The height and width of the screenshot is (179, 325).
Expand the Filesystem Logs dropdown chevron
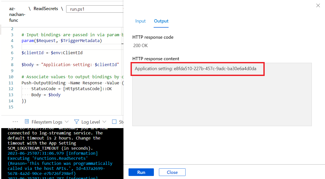tap(67, 122)
